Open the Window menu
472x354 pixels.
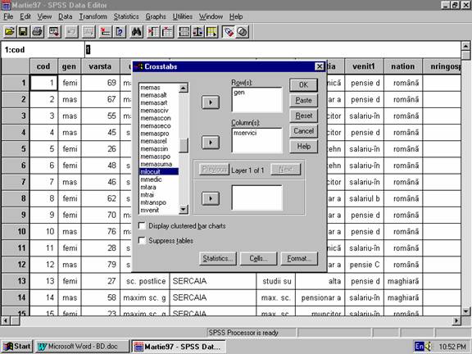click(211, 16)
